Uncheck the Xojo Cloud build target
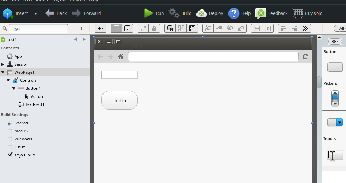Image resolution: width=346 pixels, height=183 pixels. tap(10, 155)
